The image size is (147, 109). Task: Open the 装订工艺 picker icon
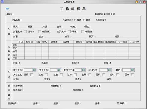[34, 70]
